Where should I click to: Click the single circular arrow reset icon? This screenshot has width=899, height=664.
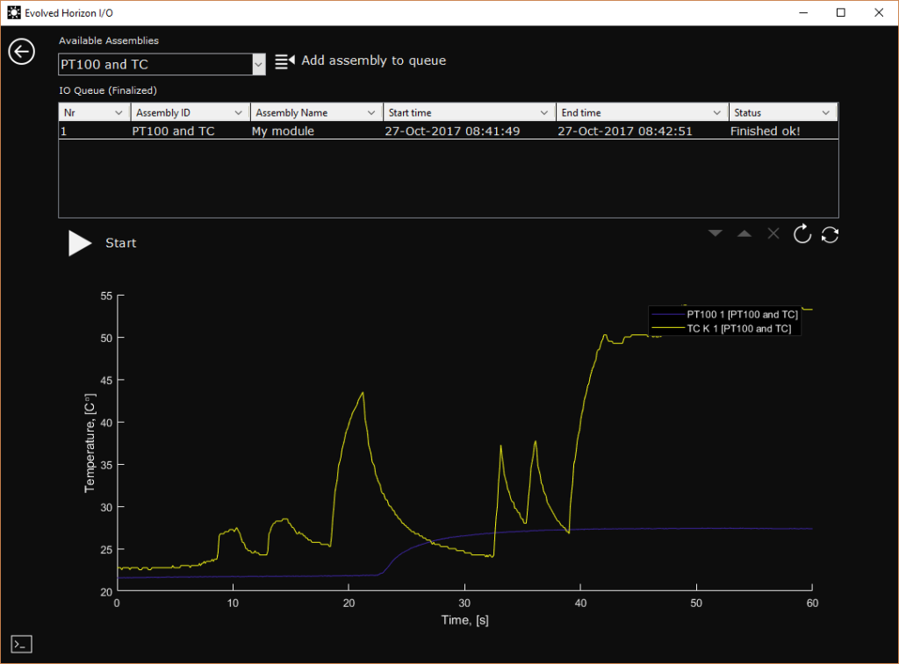802,234
